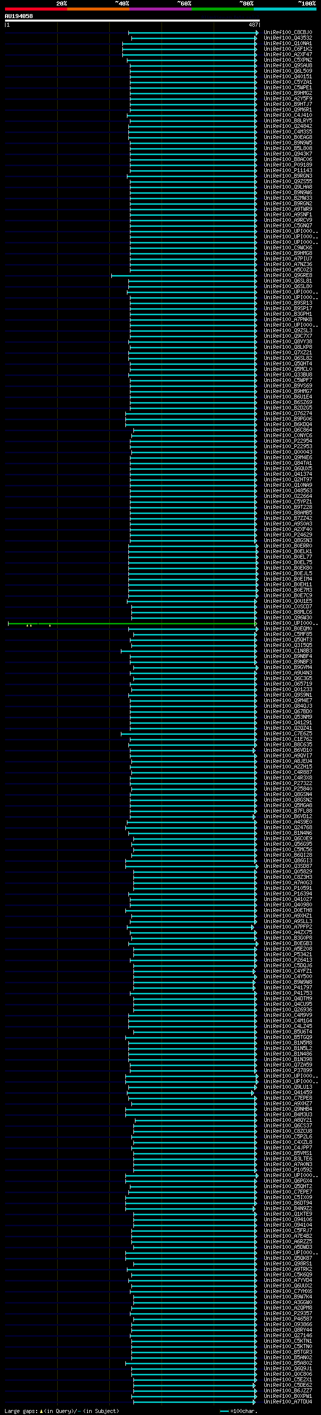
Task: Open hit UniRef100_C8CBJ0
Action: (x=287, y=33)
